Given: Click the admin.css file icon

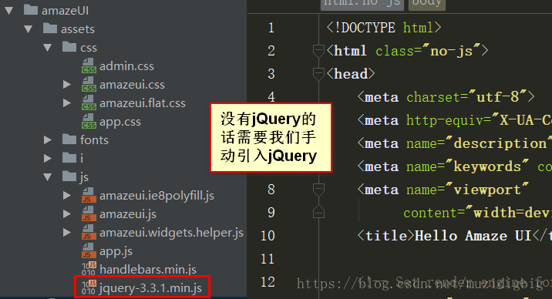Looking at the screenshot, I should click(89, 66).
